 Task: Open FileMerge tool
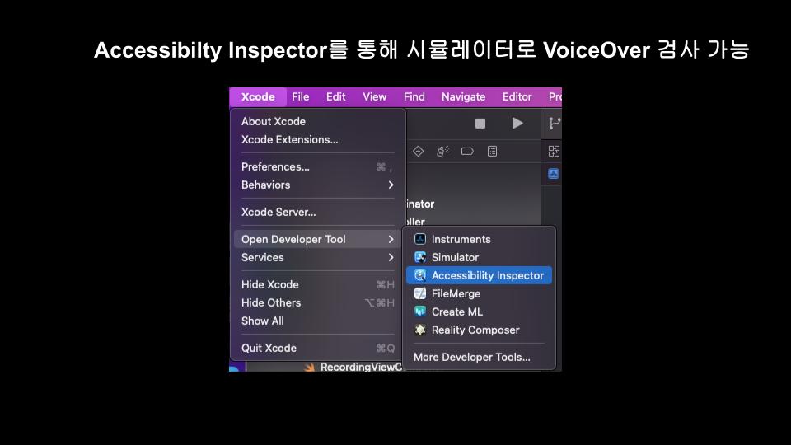pos(479,294)
